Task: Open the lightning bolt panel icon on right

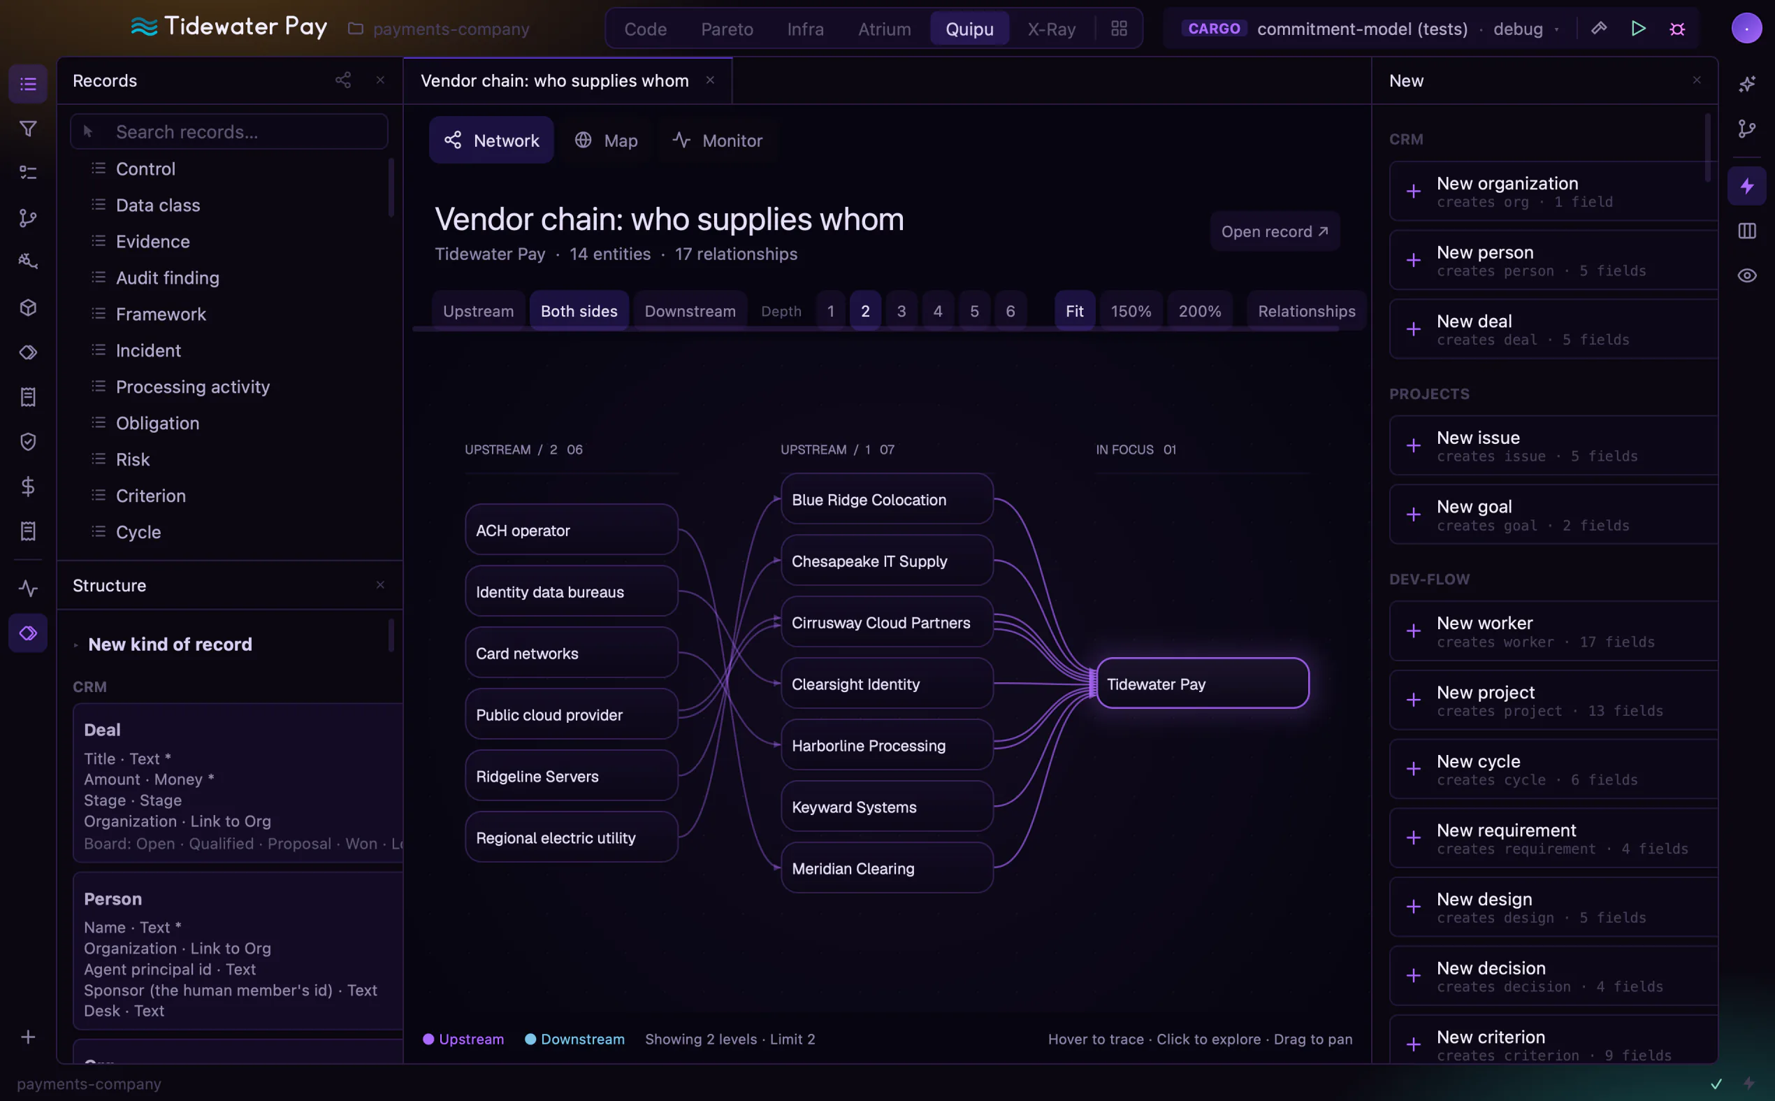Action: [1746, 186]
